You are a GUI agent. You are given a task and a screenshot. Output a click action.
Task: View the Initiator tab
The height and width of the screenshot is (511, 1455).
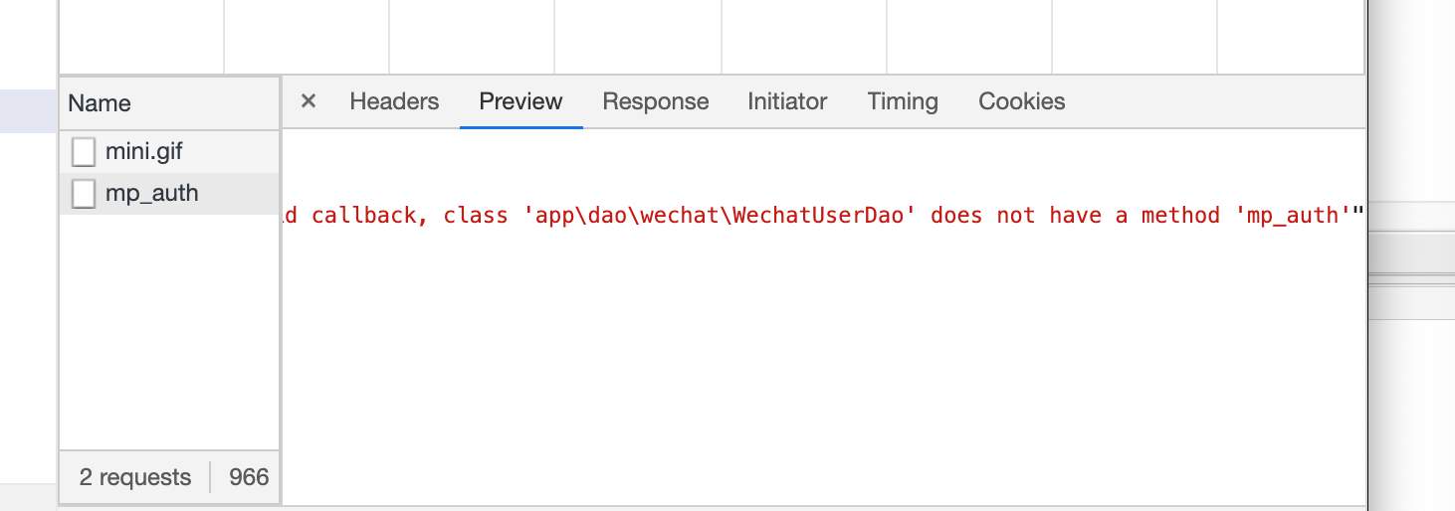[787, 101]
